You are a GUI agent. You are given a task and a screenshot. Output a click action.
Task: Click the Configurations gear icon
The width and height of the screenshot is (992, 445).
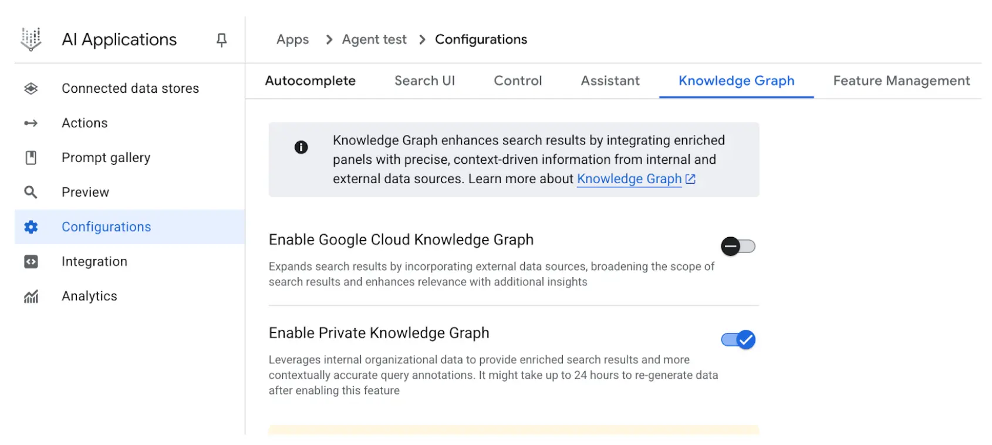[31, 227]
